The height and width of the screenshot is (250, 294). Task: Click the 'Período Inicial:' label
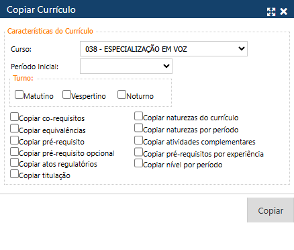click(x=35, y=67)
